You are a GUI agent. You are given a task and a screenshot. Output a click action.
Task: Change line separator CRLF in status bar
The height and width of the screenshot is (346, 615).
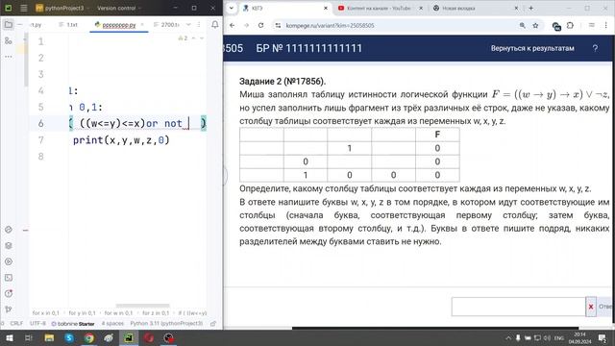16,324
